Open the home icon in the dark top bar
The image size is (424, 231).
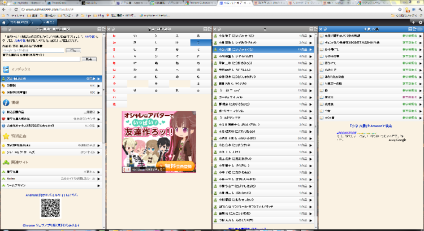(x=3, y=23)
